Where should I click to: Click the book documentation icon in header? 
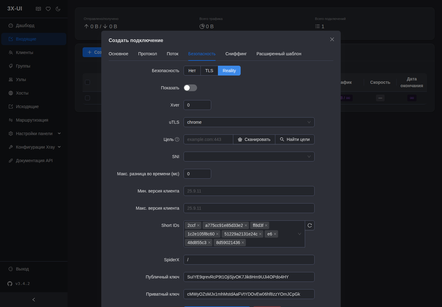click(x=38, y=9)
